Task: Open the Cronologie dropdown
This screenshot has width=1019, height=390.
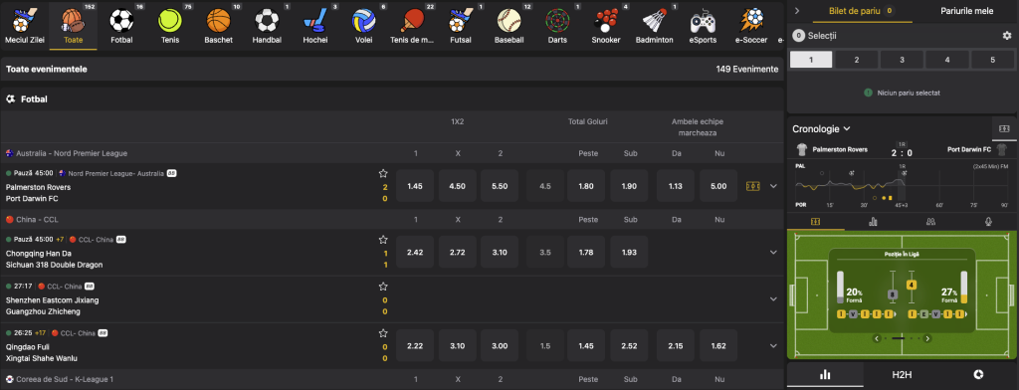Action: 821,129
